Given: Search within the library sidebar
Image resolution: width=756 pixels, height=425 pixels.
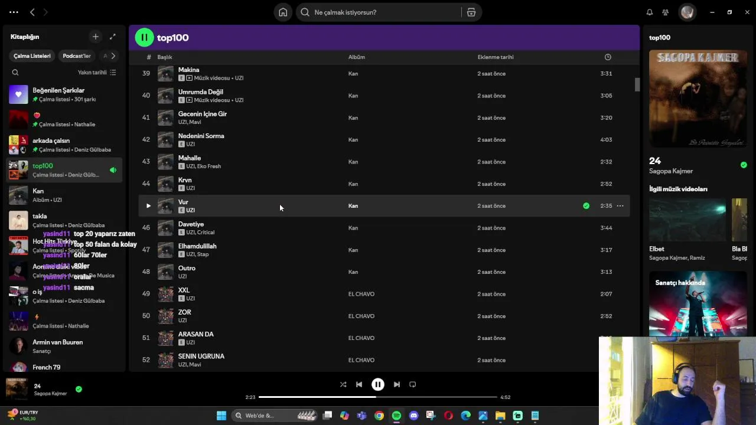Looking at the screenshot, I should click(x=15, y=73).
